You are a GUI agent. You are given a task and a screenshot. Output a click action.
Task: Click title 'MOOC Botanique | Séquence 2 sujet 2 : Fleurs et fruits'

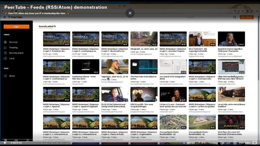(115, 133)
